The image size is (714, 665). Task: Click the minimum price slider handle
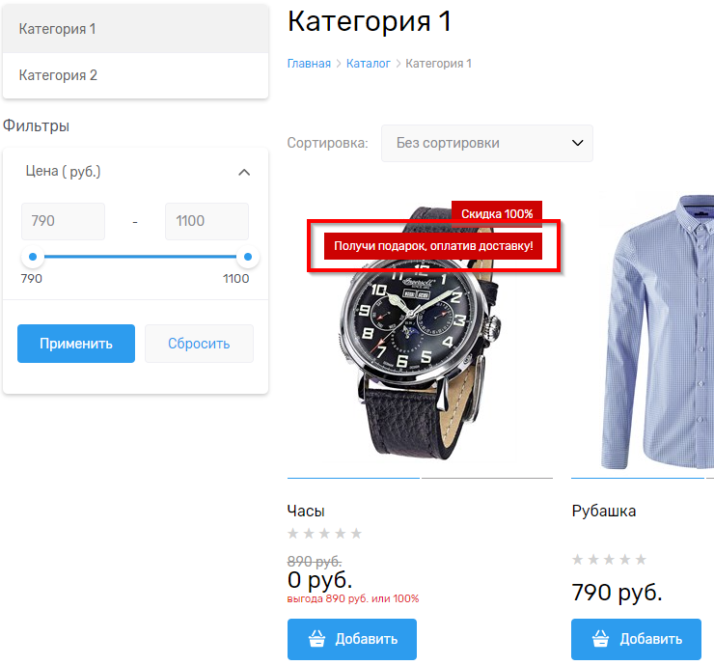tap(33, 257)
